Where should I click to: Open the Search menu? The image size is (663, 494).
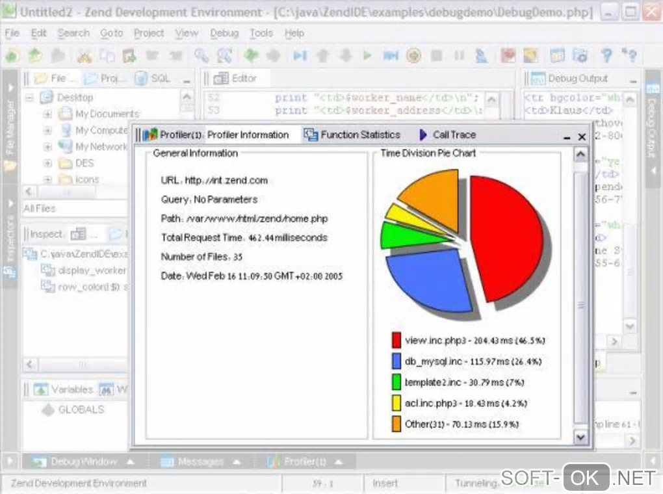pos(73,33)
